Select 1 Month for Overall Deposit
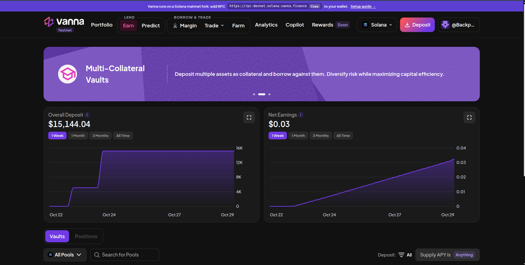525x265 pixels. pos(78,136)
